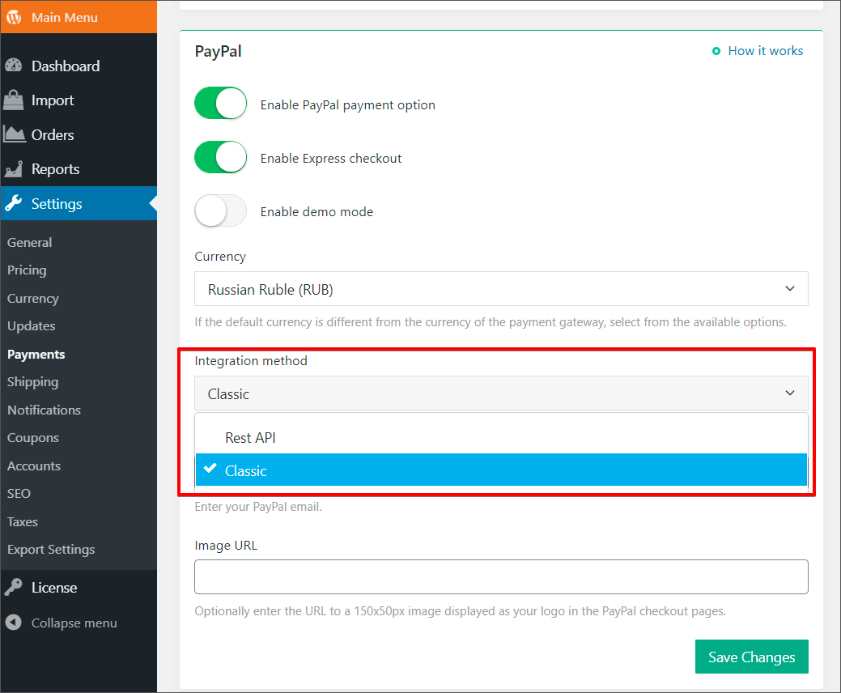The width and height of the screenshot is (841, 693).
Task: Click the Import shopping bag icon
Action: [x=14, y=100]
